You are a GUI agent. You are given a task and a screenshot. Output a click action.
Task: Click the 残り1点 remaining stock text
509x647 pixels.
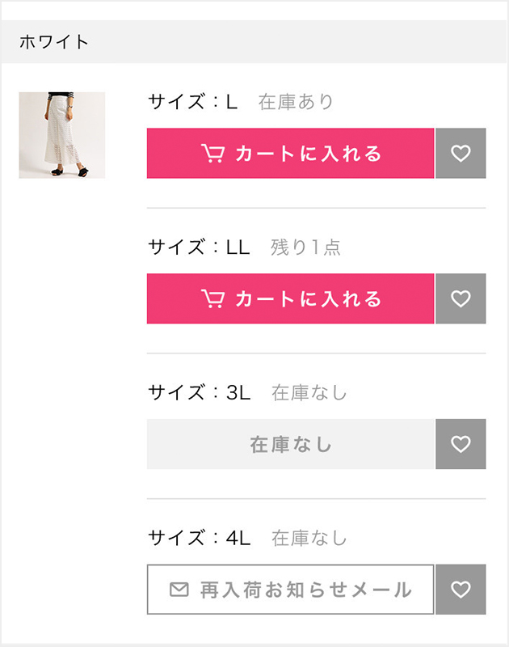tap(305, 247)
